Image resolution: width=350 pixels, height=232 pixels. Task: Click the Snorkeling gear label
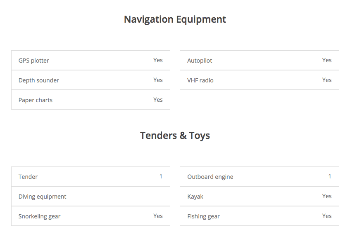(x=40, y=216)
